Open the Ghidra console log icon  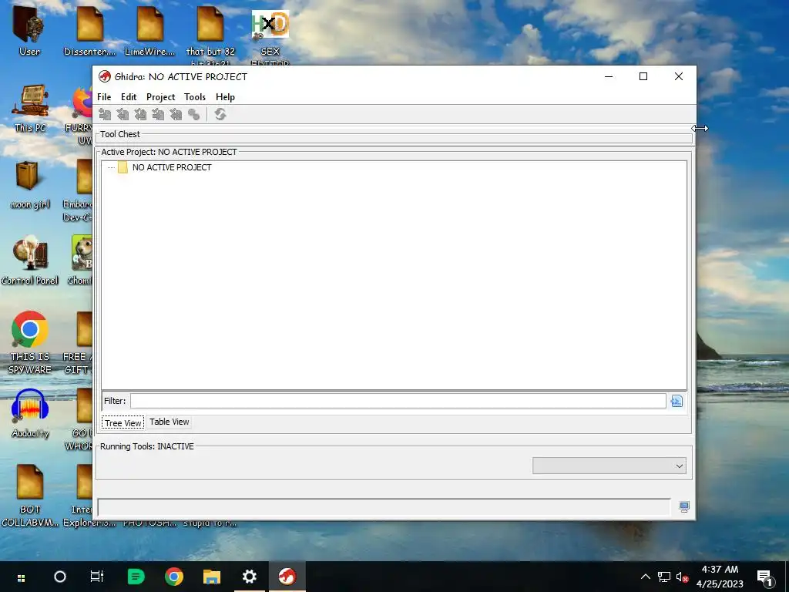click(684, 507)
